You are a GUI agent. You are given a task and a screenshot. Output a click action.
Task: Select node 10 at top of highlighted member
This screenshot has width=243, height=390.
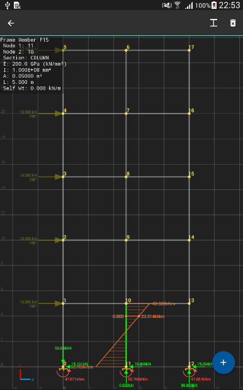coord(126,304)
